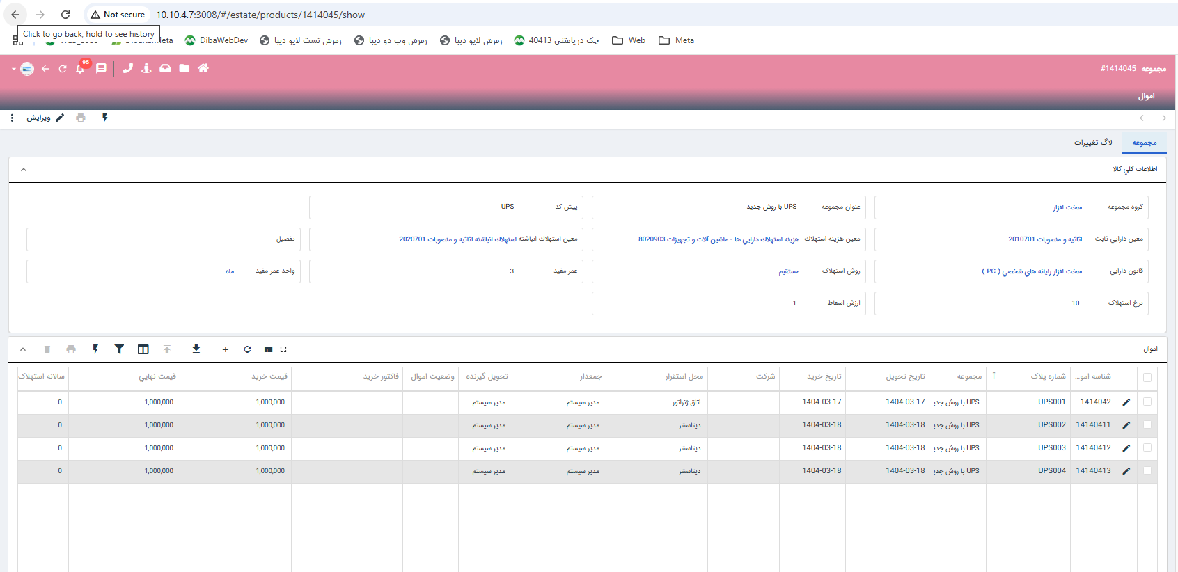The width and height of the screenshot is (1178, 572).
Task: Sort by the تاریخ خرید column header
Action: point(824,376)
